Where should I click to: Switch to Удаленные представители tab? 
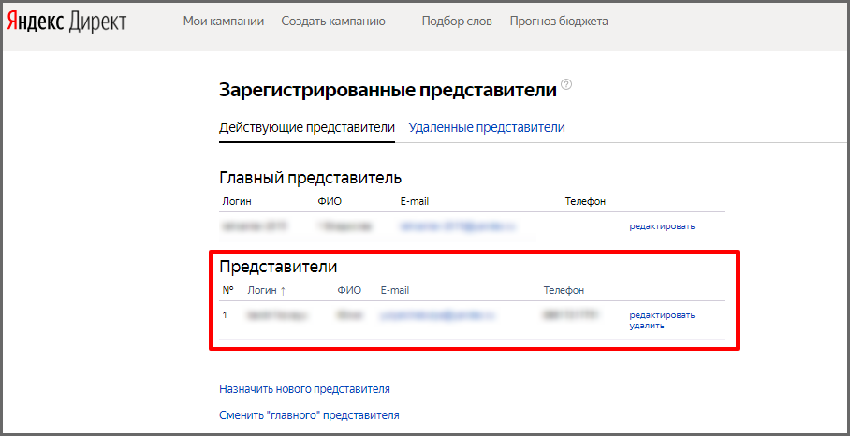click(487, 128)
